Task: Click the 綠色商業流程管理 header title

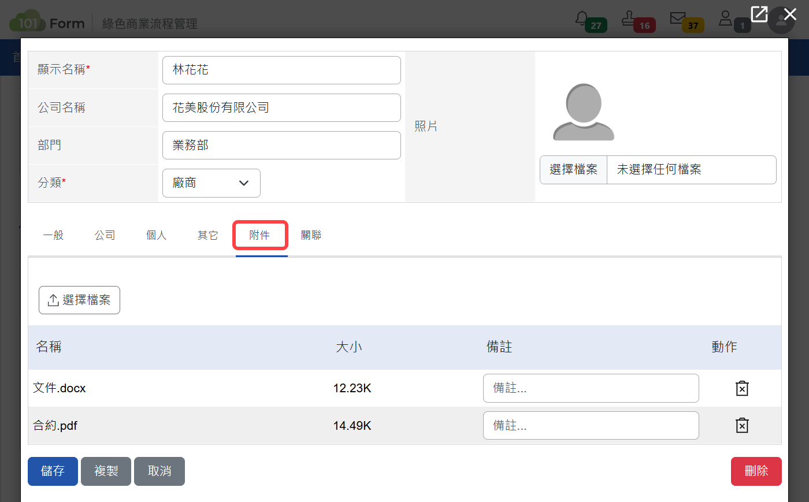Action: 150,24
